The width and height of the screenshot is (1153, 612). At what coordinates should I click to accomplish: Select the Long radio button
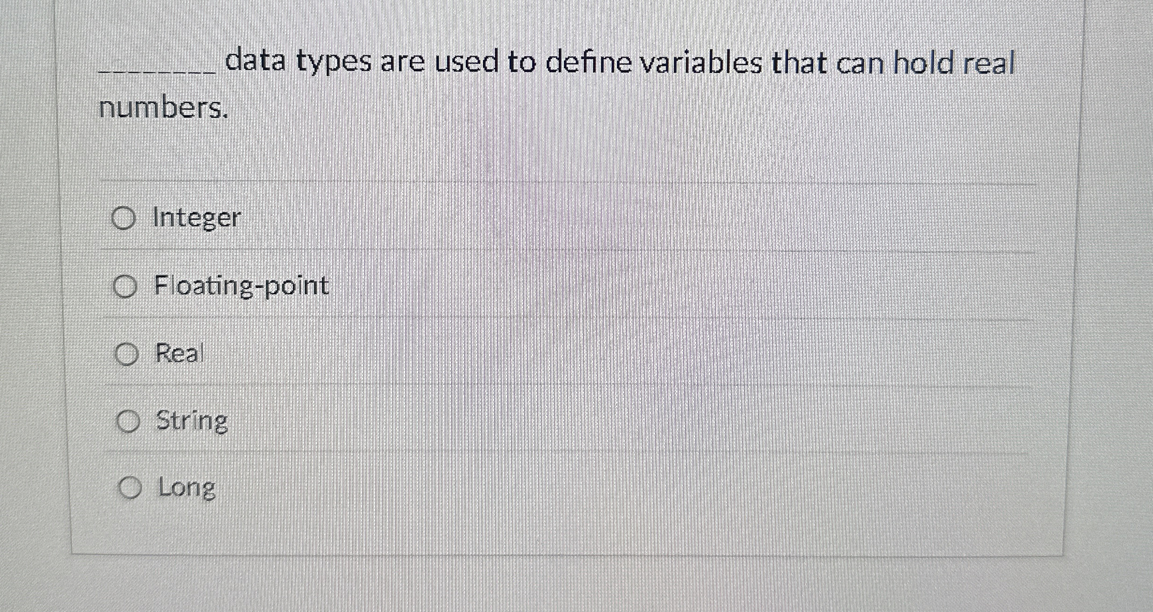(131, 488)
